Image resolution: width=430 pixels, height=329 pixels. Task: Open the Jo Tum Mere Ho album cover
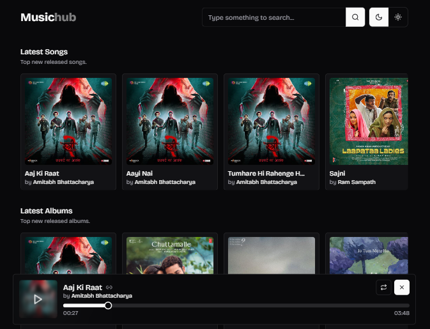pos(369,256)
